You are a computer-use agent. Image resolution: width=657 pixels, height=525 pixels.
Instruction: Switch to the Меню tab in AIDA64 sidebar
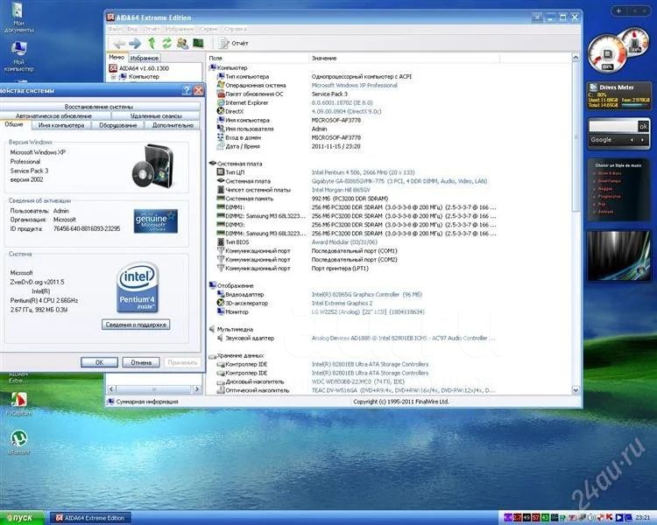(x=117, y=58)
